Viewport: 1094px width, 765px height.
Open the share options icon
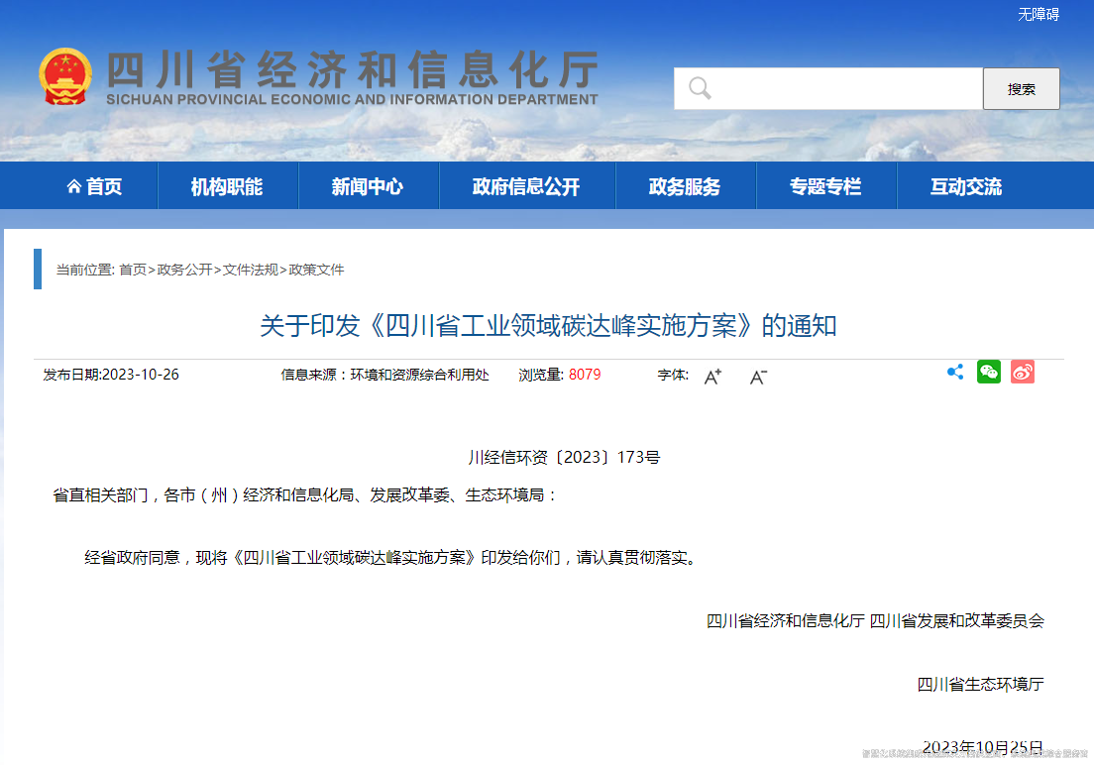click(x=954, y=372)
